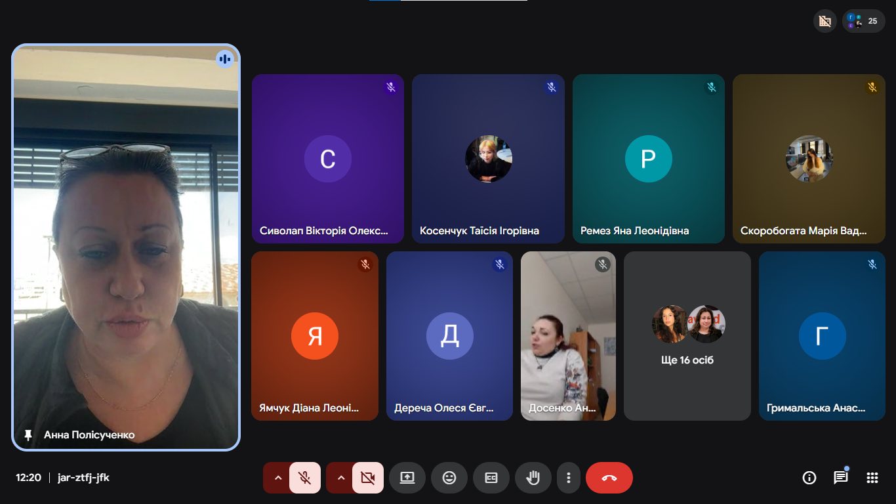Turn on the camera
Image resolution: width=896 pixels, height=504 pixels.
point(368,478)
